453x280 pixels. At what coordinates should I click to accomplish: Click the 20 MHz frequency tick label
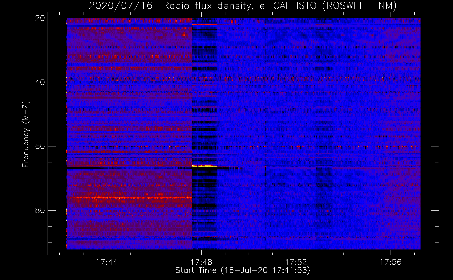(40, 18)
